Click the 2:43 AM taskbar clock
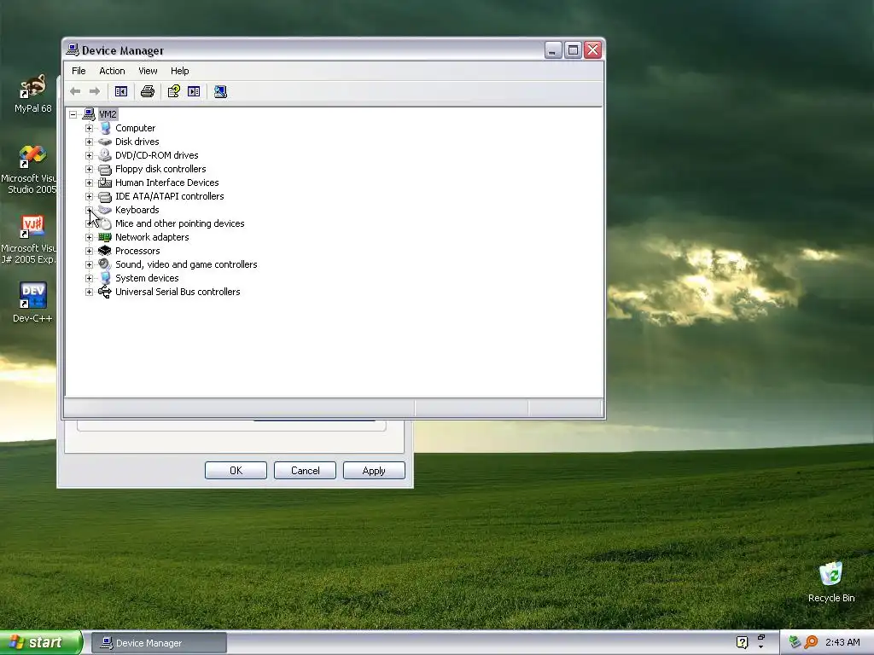Image resolution: width=874 pixels, height=655 pixels. [x=842, y=642]
